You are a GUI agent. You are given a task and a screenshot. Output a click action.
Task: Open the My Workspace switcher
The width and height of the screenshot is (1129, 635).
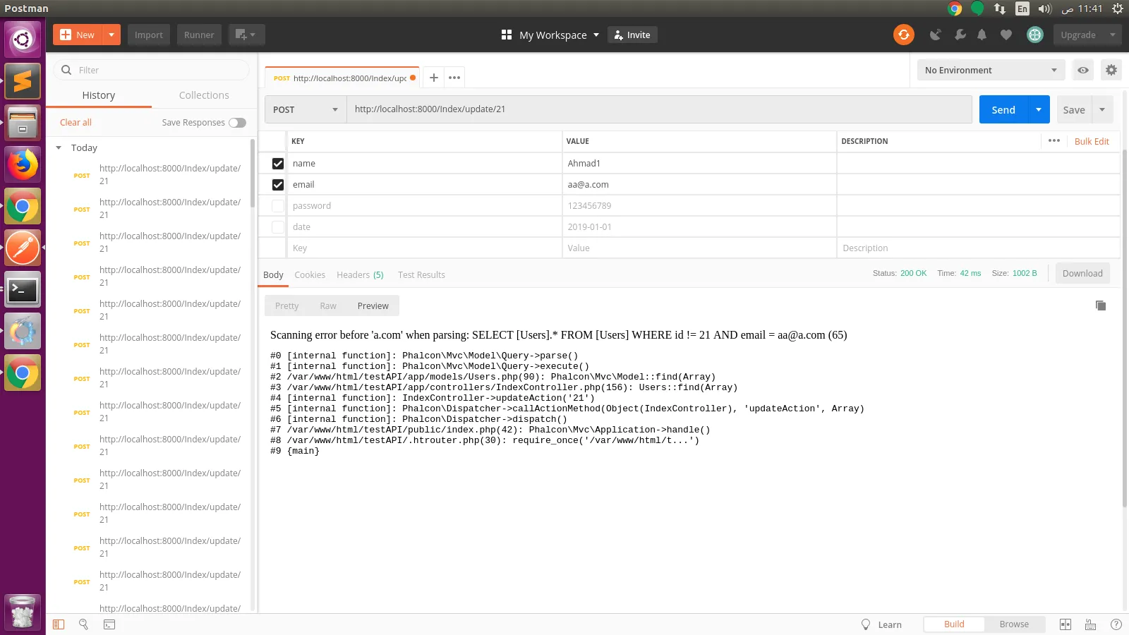click(x=550, y=35)
